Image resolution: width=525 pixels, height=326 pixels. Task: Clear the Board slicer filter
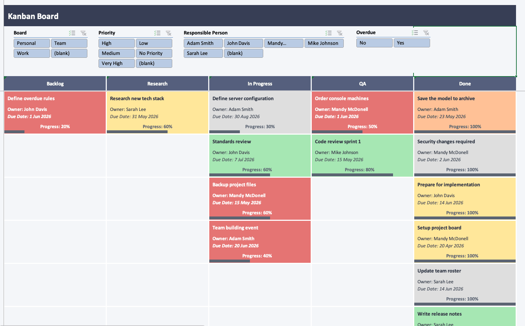pos(83,33)
